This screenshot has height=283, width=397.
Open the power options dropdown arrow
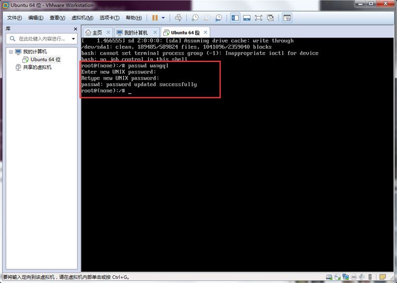coord(163,18)
